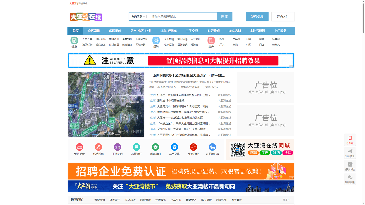Viewport: 365px width, 205px height.
Task: Open the 信息 category icon
Action: (74, 40)
